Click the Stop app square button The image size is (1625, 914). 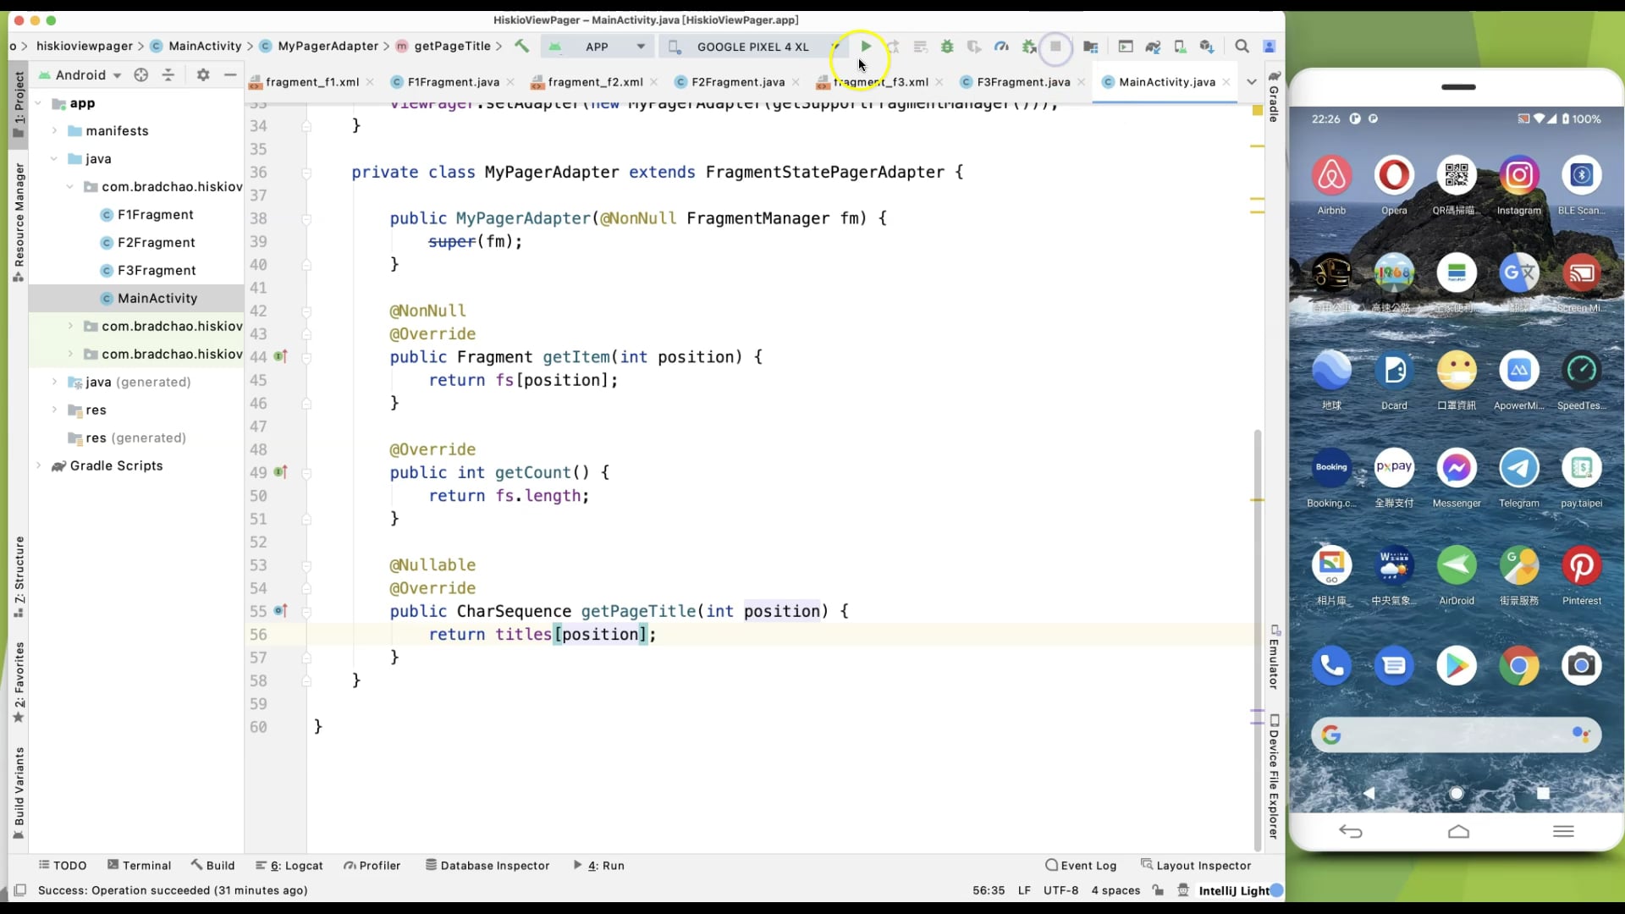[x=1055, y=47]
